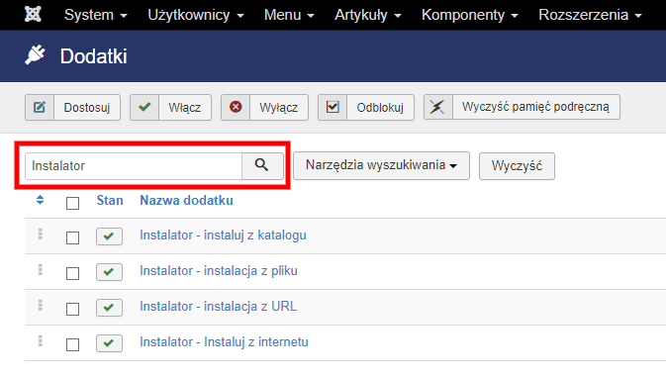
Task: Open Instalator - instalacja z pliku link
Action: (x=219, y=271)
